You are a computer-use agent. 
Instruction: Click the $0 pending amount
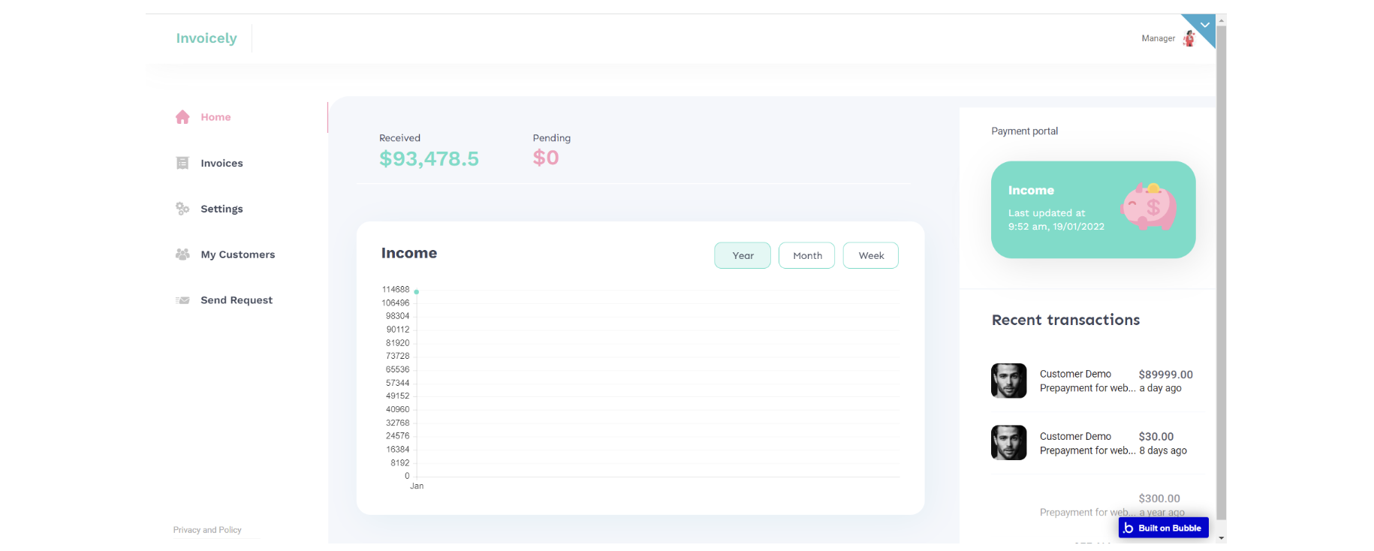click(x=546, y=158)
